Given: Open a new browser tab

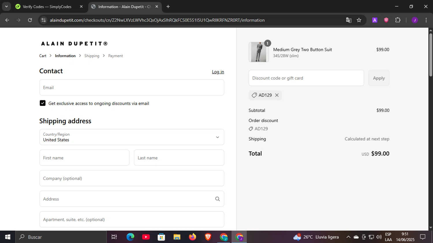Looking at the screenshot, I should point(168,7).
